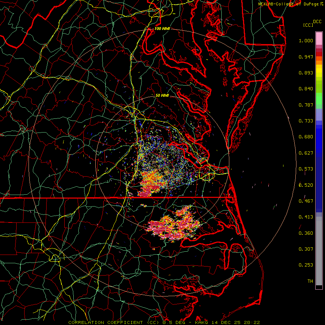This screenshot has width=325, height=325.
Task: Choose the 0.413 scale value
Action: coord(306,217)
